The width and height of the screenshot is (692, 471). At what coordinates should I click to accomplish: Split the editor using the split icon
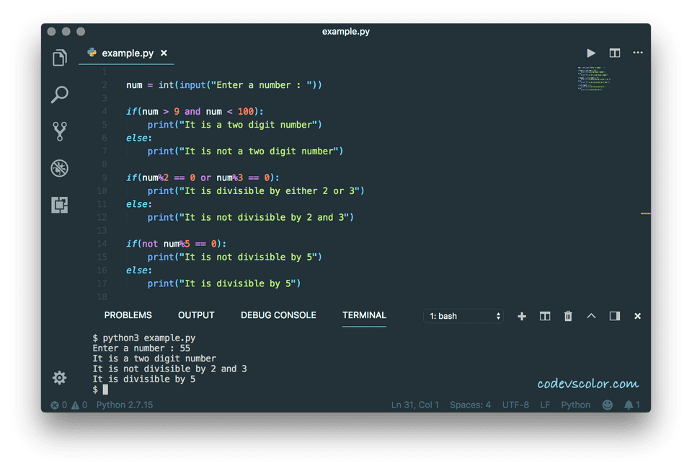614,53
